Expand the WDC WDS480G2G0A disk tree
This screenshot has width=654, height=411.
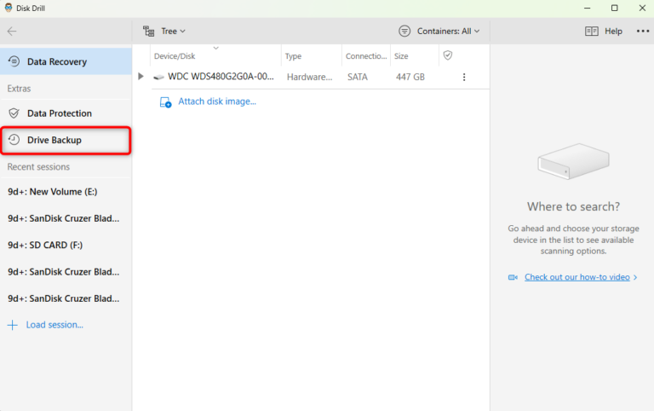[141, 77]
